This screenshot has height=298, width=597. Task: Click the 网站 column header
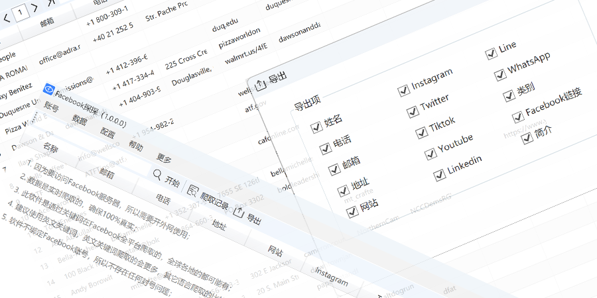pos(275,250)
